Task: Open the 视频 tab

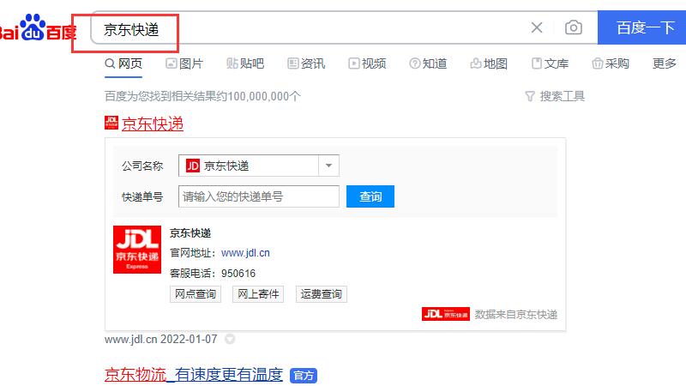Action: [x=367, y=63]
